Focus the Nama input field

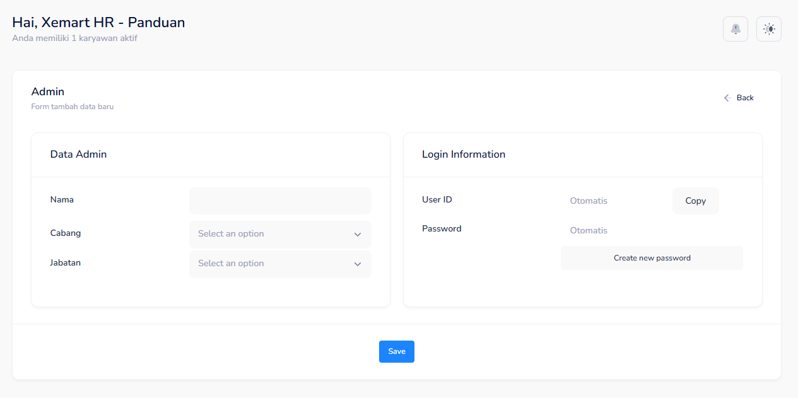point(280,201)
